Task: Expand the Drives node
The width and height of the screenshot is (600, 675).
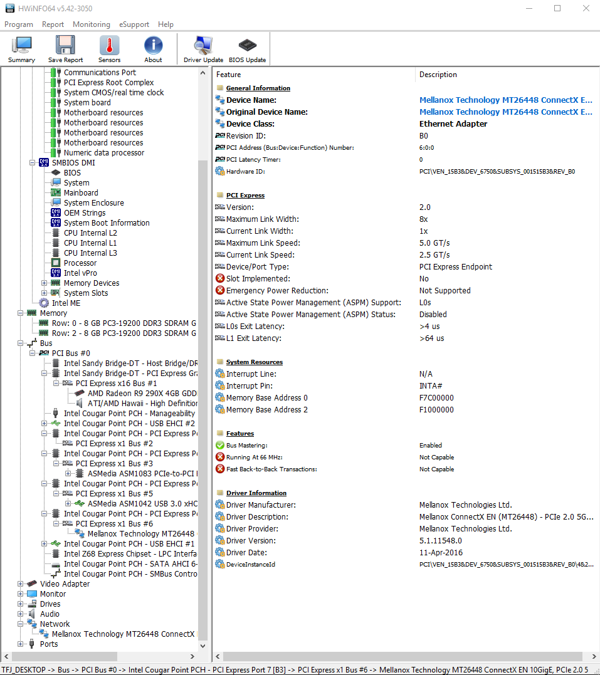Action: click(x=20, y=604)
